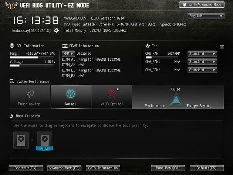The image size is (233, 175).
Task: Click the Quiet performance triangle indicator
Action: (176, 99)
